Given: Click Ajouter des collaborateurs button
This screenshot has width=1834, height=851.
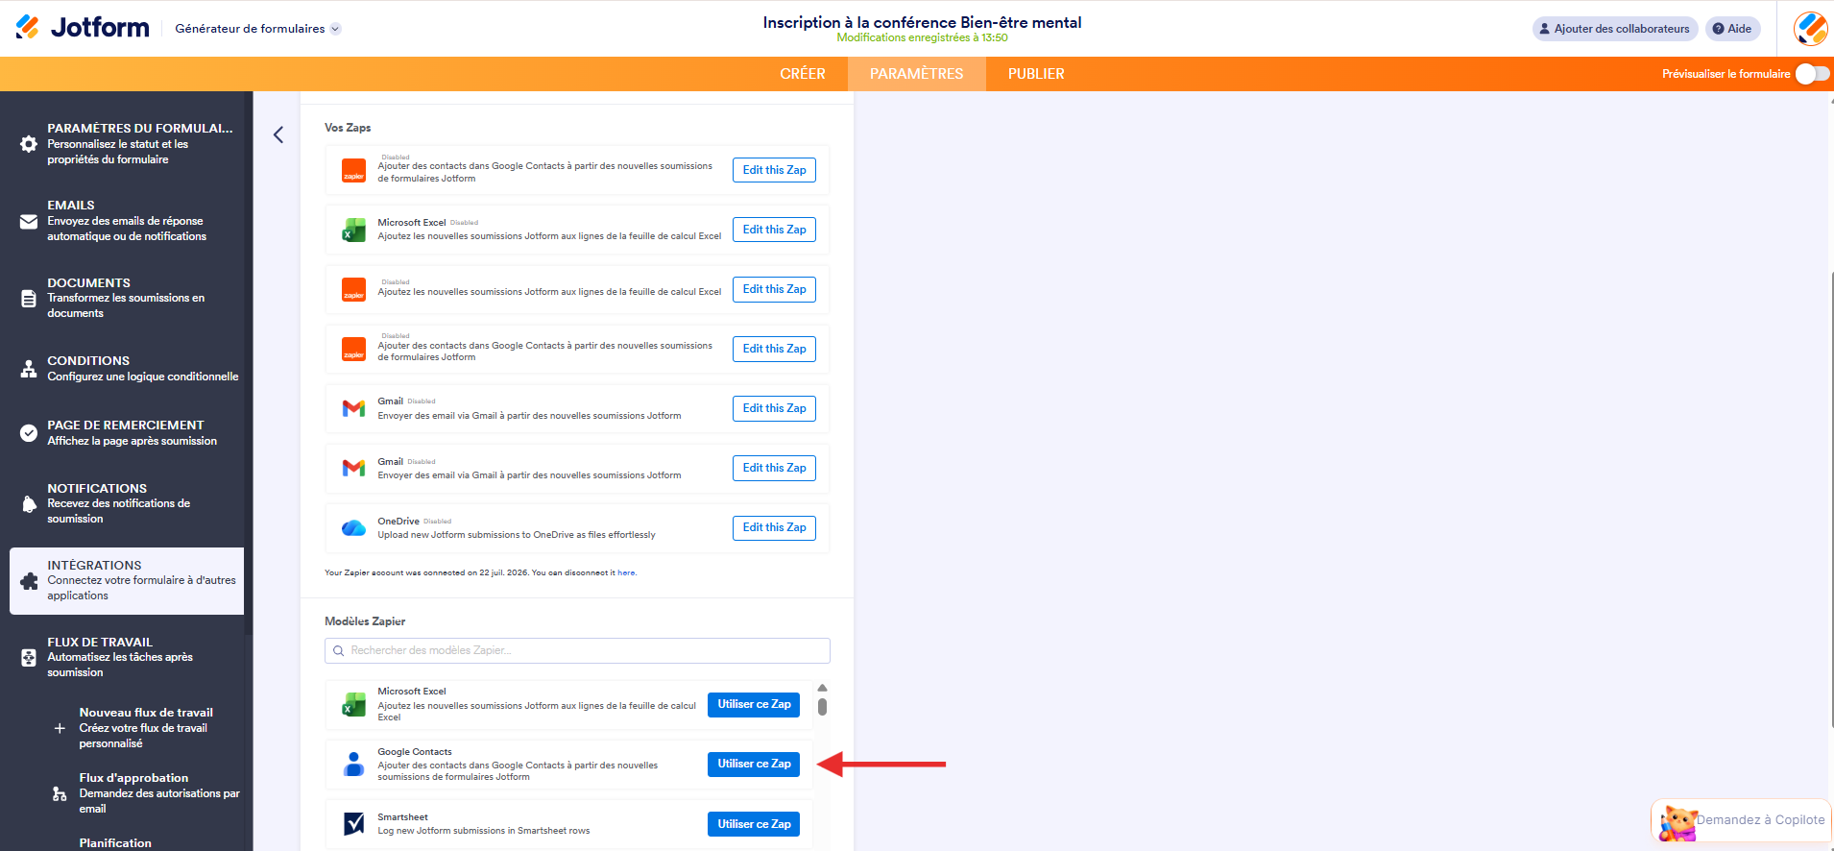Looking at the screenshot, I should click(x=1615, y=29).
